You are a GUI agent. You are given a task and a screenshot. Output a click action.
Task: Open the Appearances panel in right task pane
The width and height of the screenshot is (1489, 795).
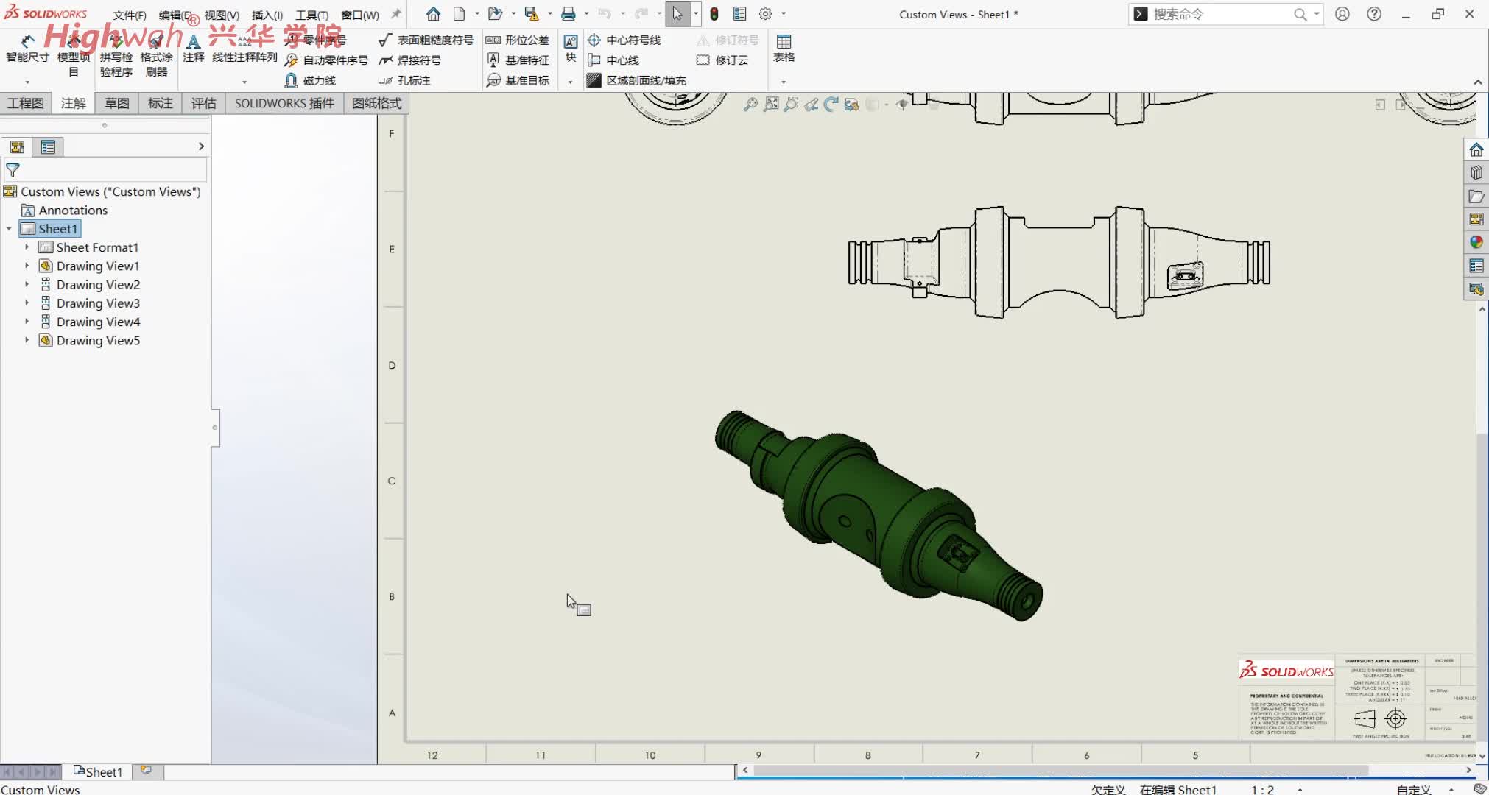point(1476,242)
